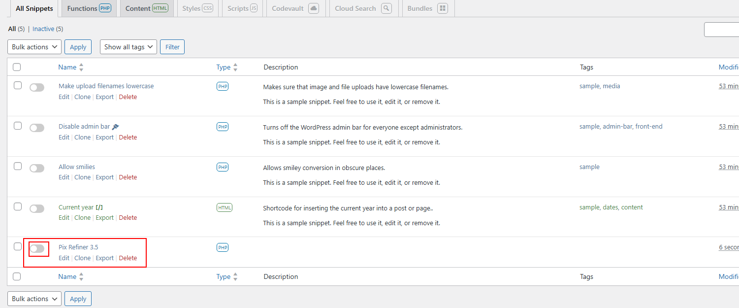The height and width of the screenshot is (308, 739).
Task: Click the Filter button
Action: tap(172, 46)
